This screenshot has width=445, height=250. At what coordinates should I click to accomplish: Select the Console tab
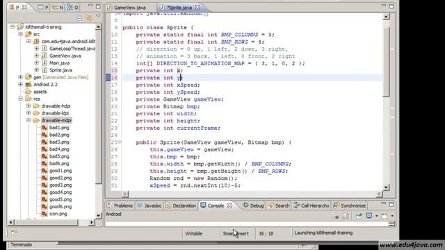pos(216,206)
